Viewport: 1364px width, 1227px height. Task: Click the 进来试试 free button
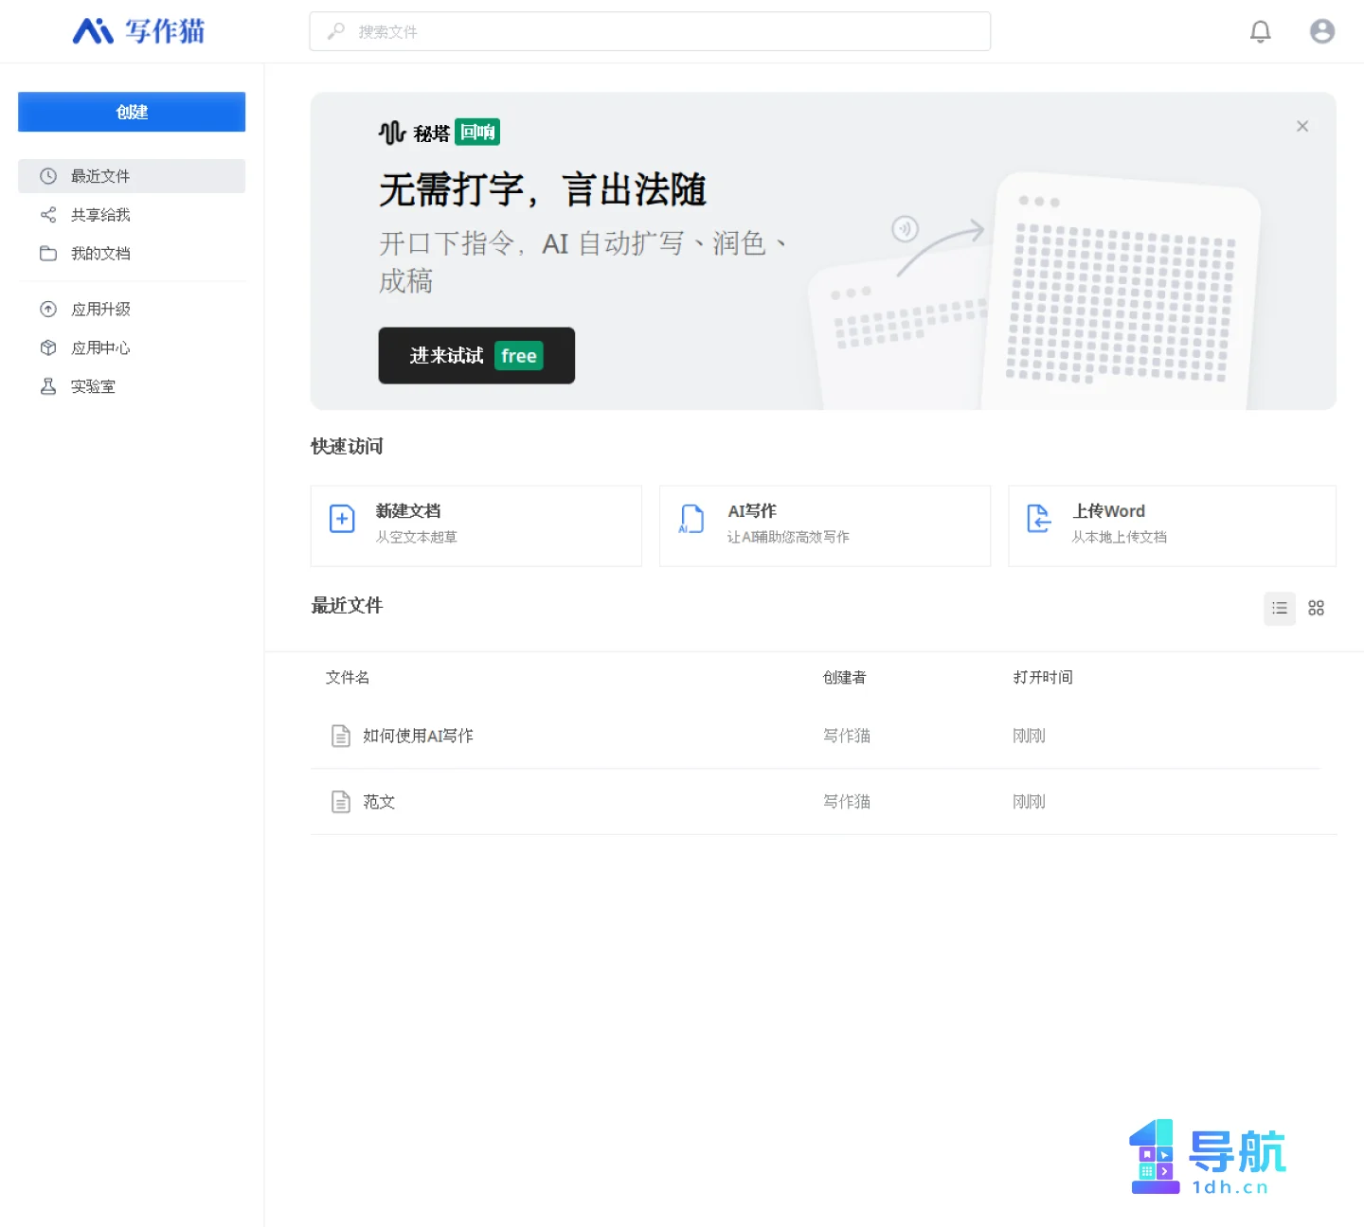pos(476,356)
